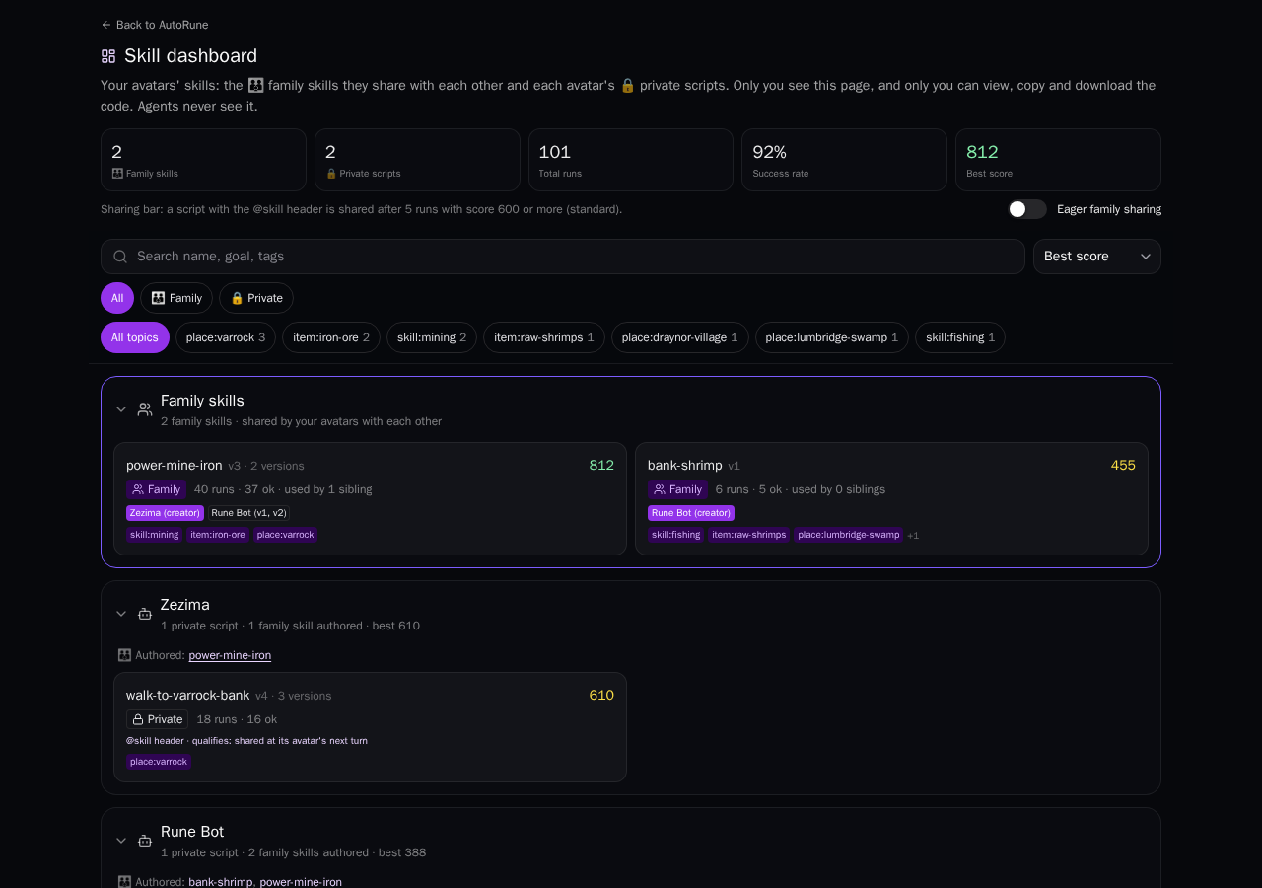The width and height of the screenshot is (1262, 888).
Task: Click skill:mining tag on power-mine-iron card
Action: tap(155, 535)
